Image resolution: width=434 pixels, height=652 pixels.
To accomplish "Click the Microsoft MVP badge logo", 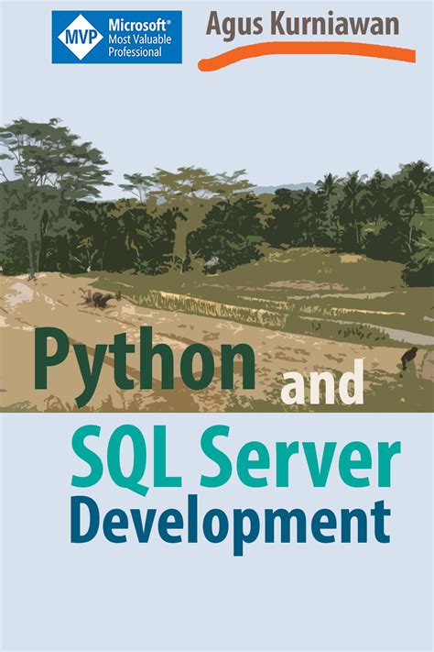I will click(x=116, y=38).
